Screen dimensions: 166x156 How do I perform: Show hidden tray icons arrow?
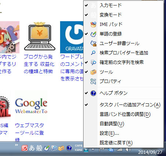(93, 149)
